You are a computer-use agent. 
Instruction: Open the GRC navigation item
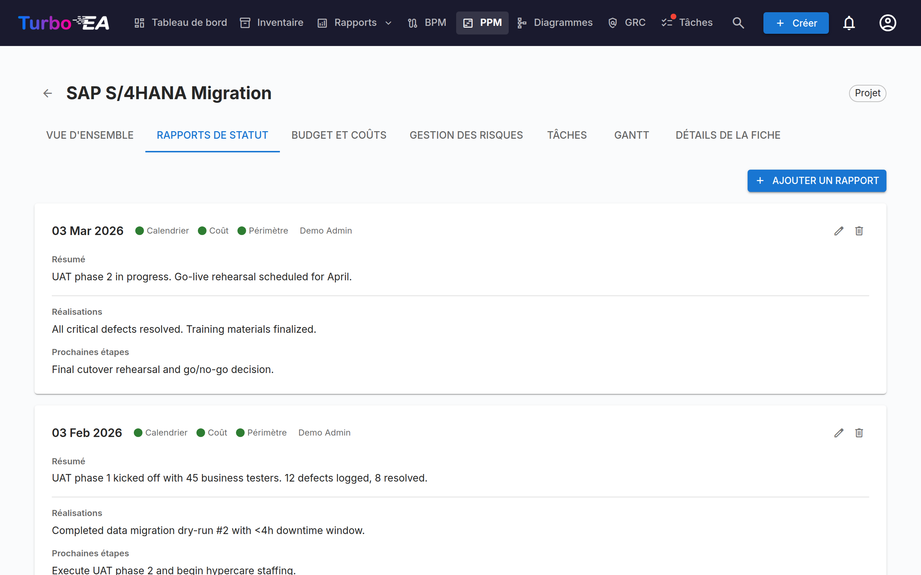point(627,23)
